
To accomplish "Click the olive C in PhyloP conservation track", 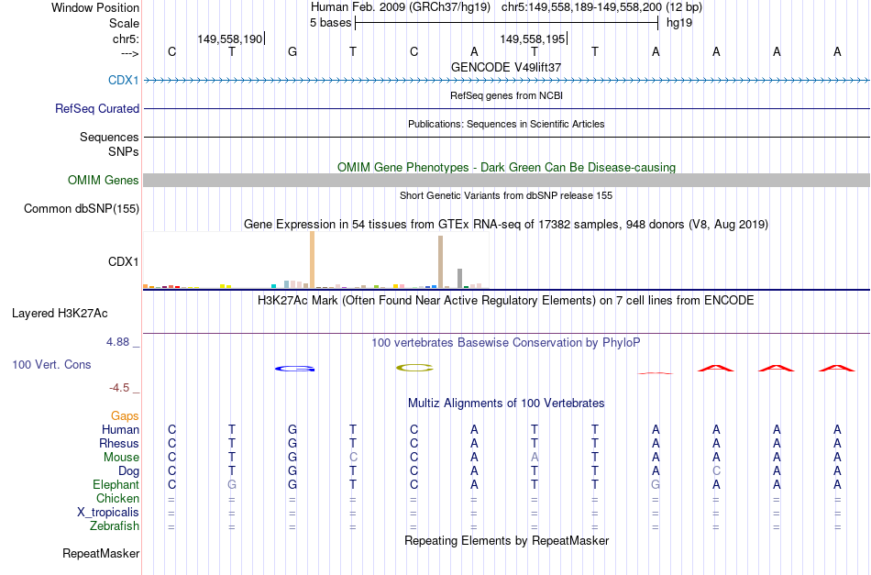I will click(x=414, y=368).
